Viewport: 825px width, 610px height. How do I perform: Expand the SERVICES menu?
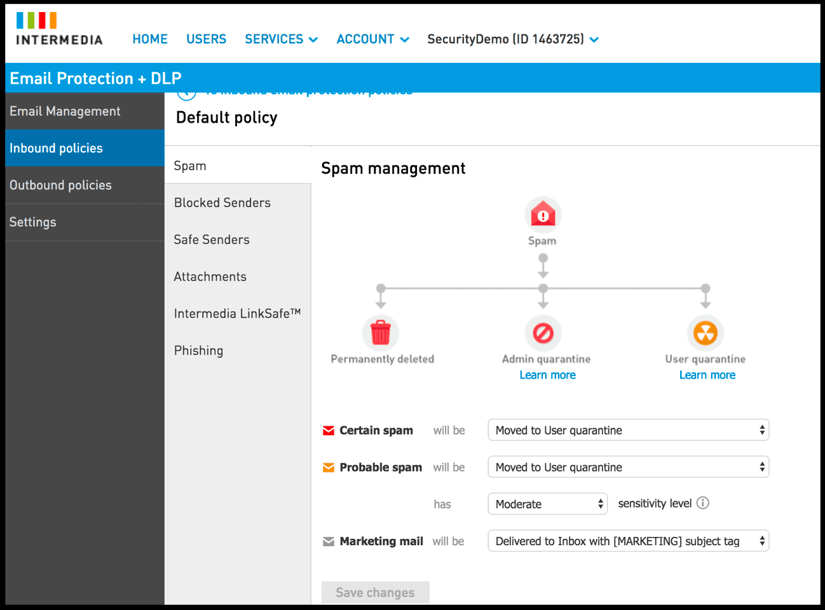(x=281, y=39)
